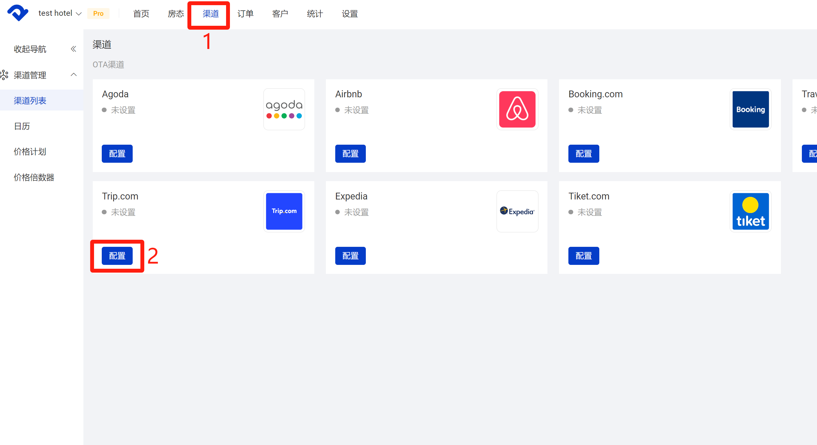817x445 pixels.
Task: Switch to the 订单 tab
Action: (x=245, y=14)
